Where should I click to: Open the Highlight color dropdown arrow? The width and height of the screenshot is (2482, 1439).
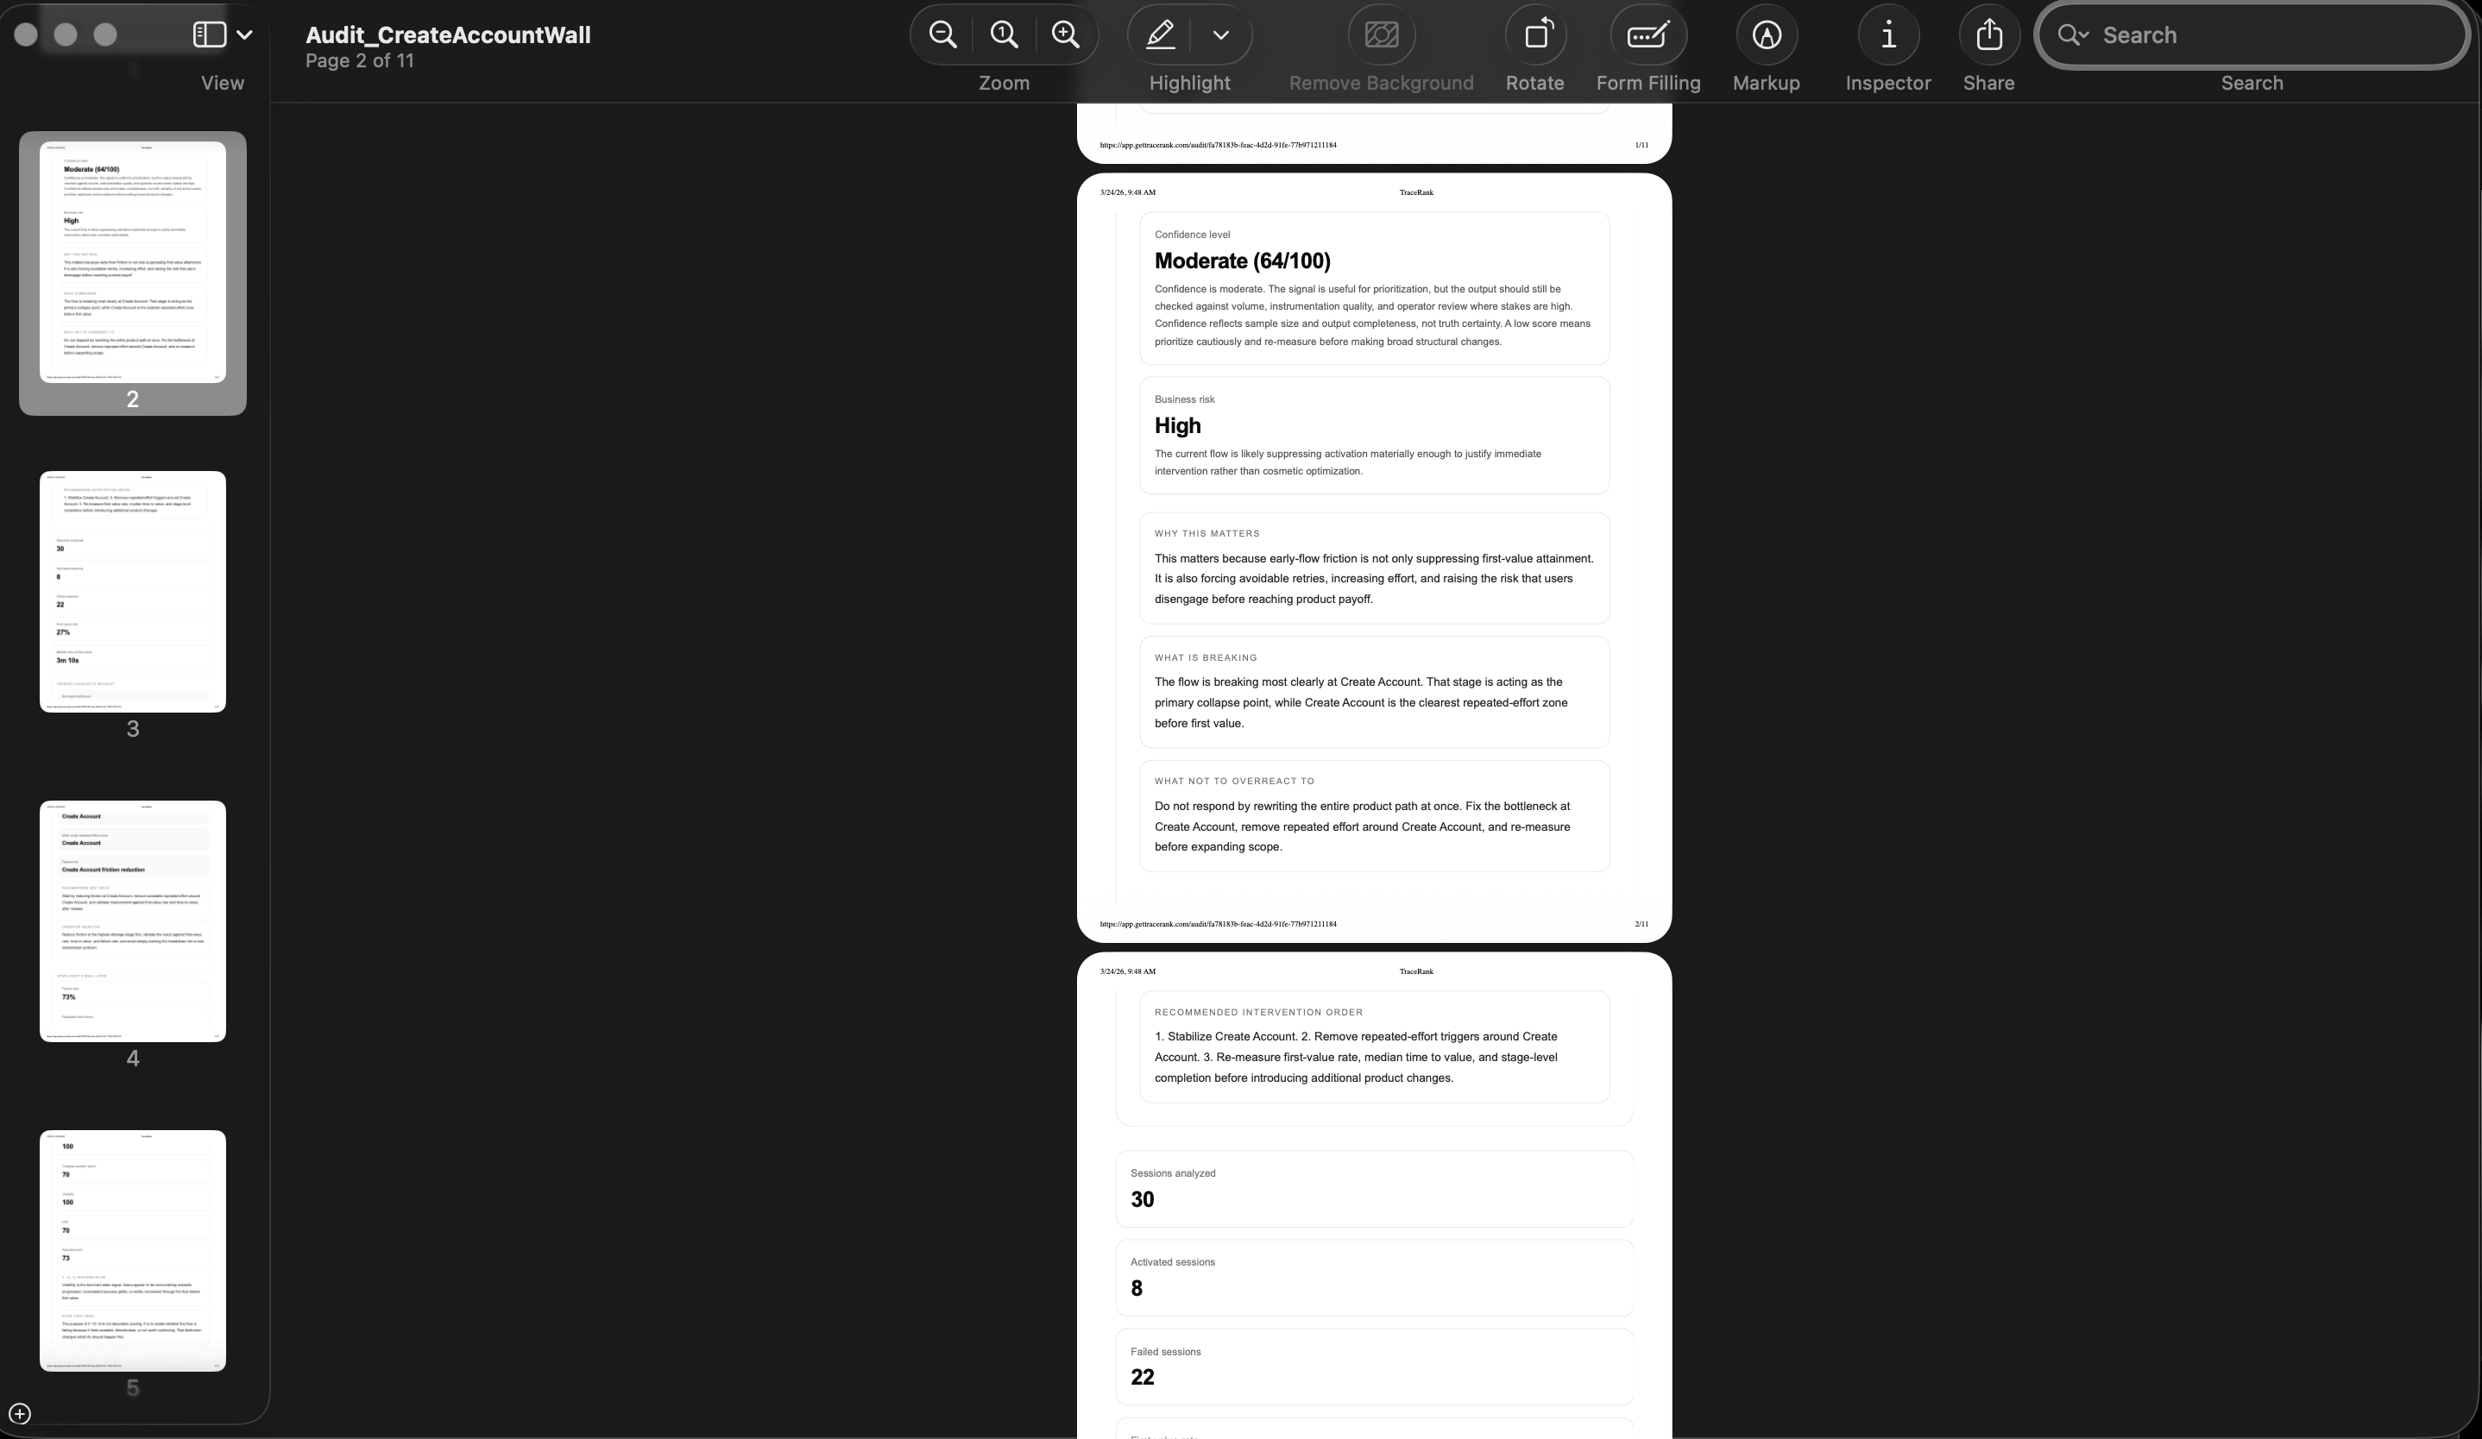[x=1221, y=35]
